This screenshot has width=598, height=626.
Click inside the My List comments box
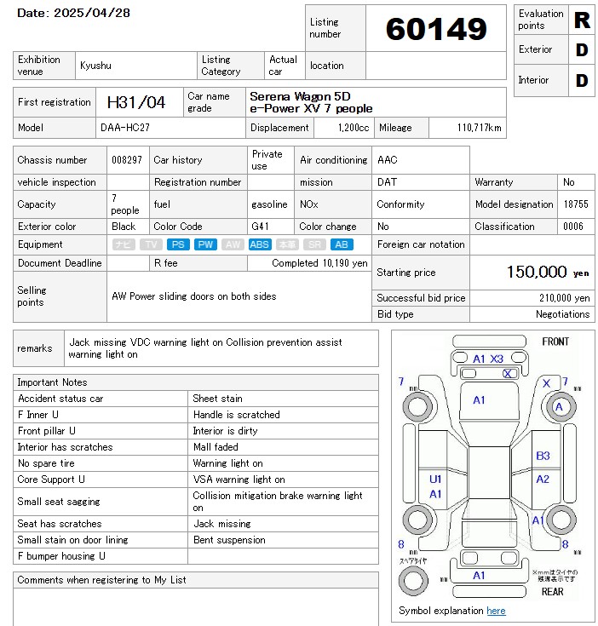(x=196, y=606)
